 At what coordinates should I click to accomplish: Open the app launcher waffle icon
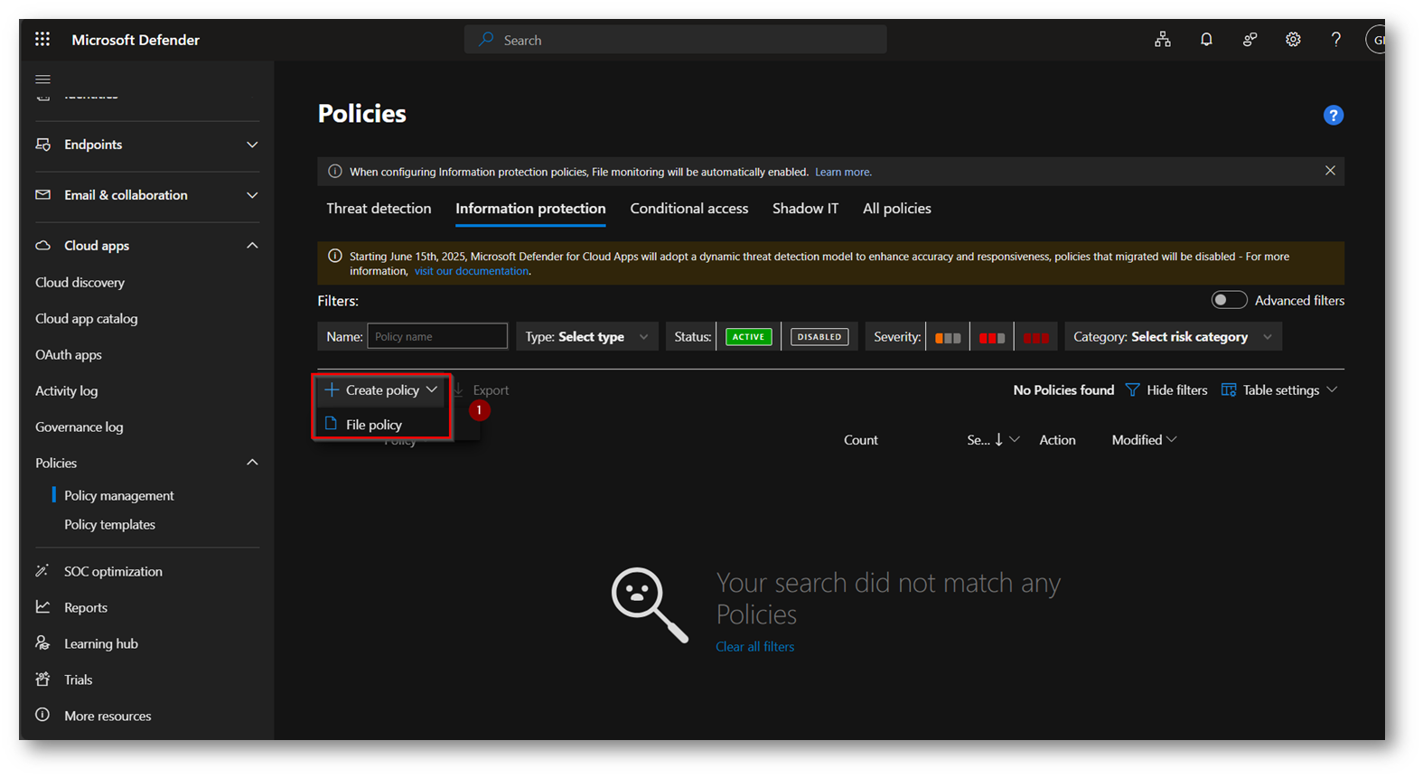point(42,39)
